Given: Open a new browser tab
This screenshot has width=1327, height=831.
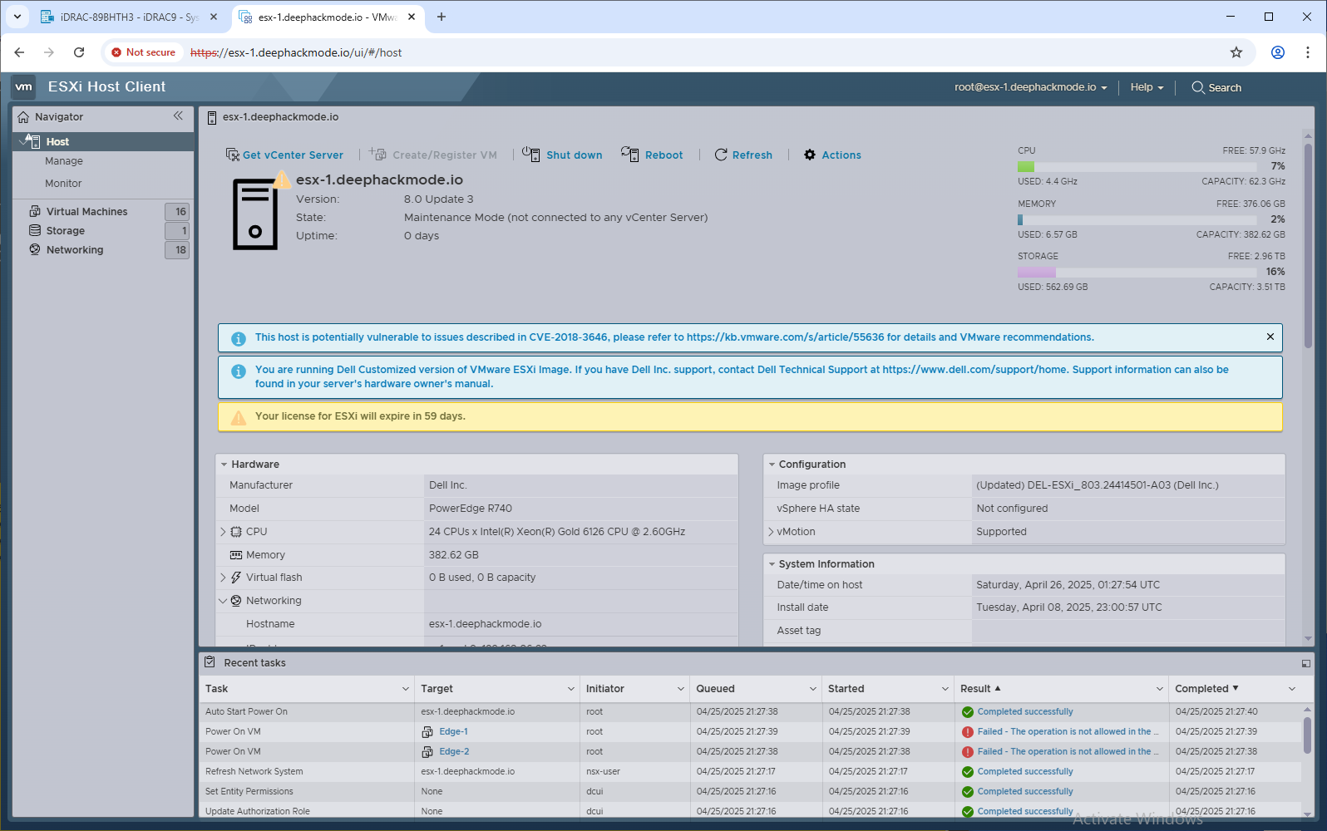Looking at the screenshot, I should 442,17.
